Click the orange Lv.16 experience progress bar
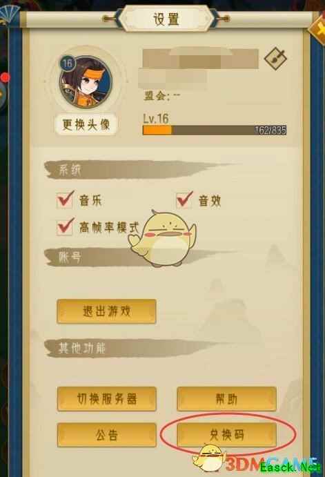325x477 pixels. tap(215, 130)
